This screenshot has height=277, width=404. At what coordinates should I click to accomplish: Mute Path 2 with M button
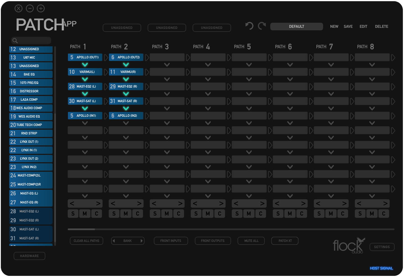[126, 214]
